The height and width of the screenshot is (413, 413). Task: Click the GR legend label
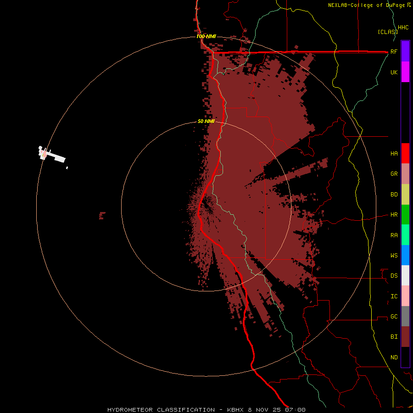(394, 174)
